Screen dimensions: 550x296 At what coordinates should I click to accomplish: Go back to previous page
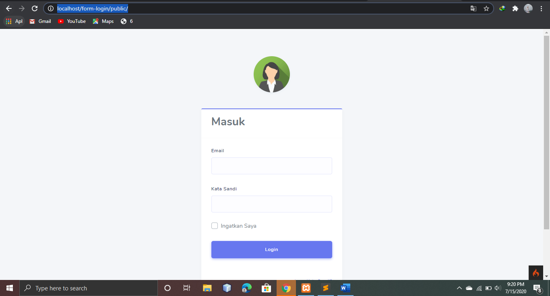[x=9, y=8]
